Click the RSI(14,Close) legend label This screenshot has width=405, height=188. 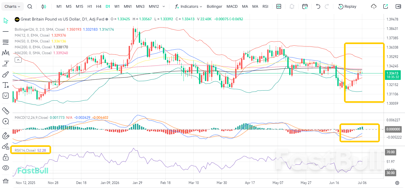click(x=25, y=150)
